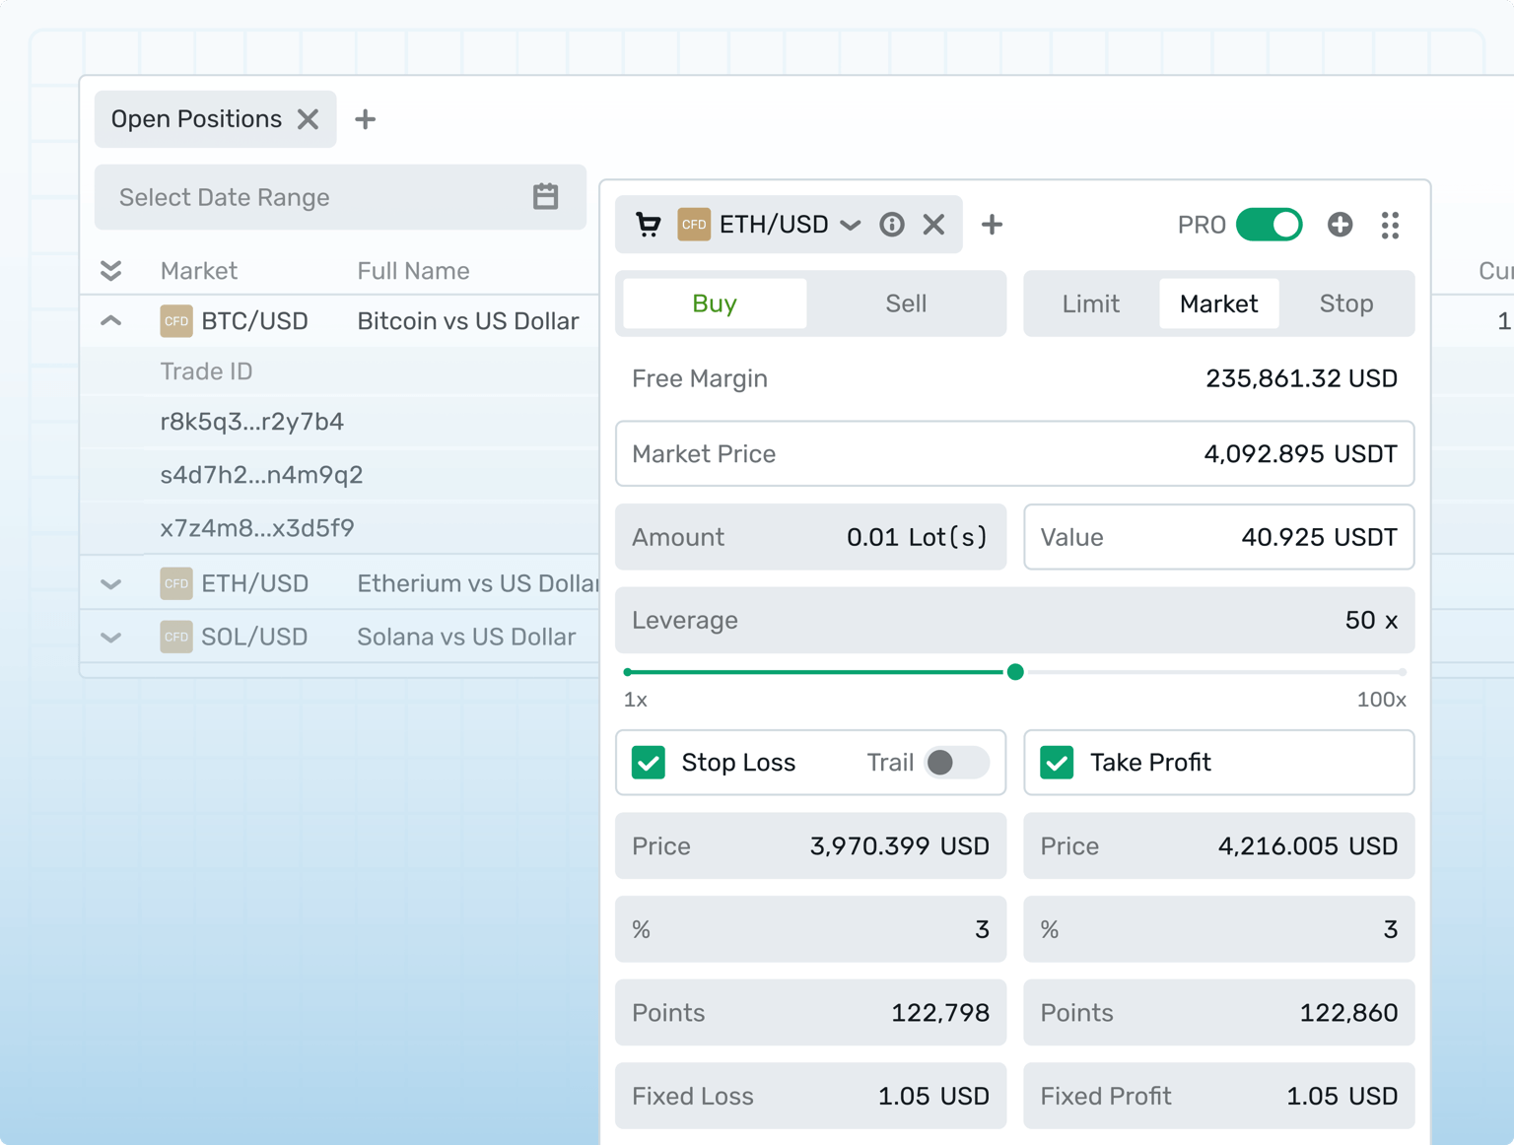The height and width of the screenshot is (1145, 1514).
Task: Click the Select Date Range field
Action: click(340, 197)
